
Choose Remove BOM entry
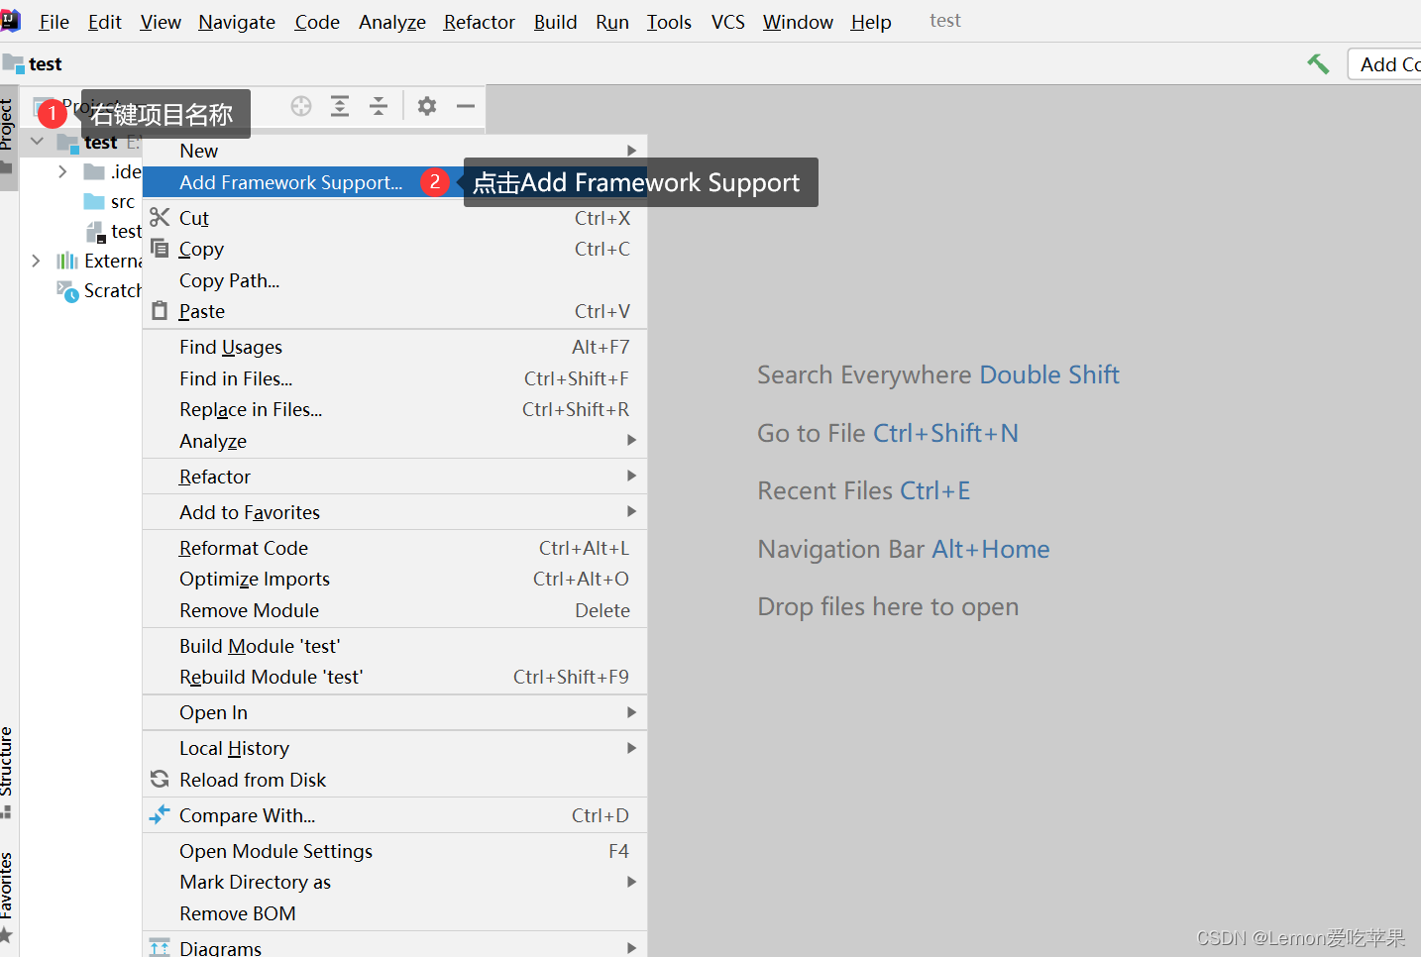click(x=394, y=913)
